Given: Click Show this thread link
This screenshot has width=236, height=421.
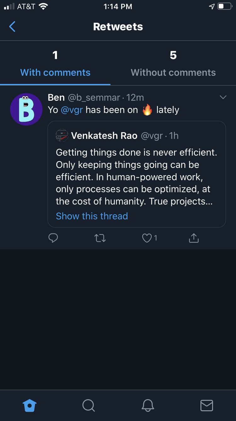Looking at the screenshot, I should tap(92, 216).
